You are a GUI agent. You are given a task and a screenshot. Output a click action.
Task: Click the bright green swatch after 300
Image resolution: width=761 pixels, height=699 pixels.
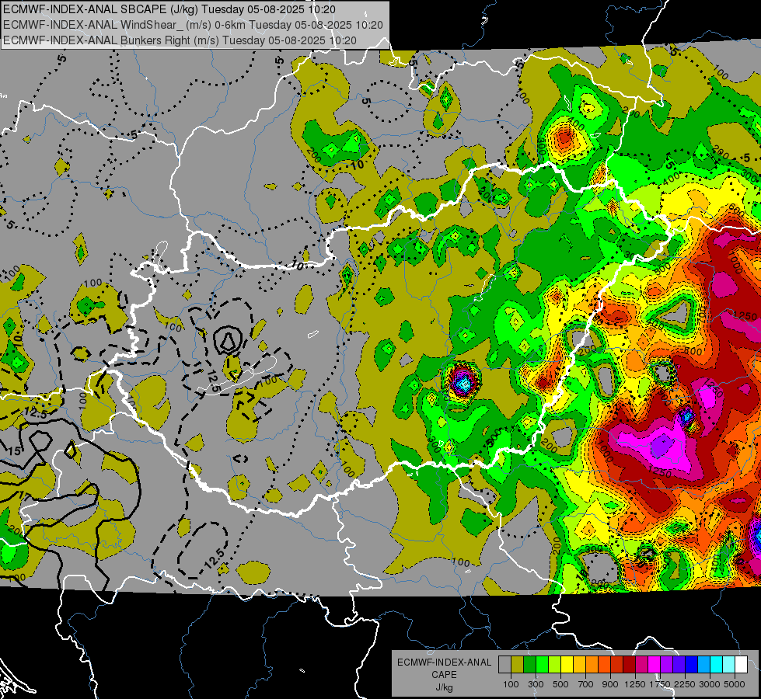point(542,665)
